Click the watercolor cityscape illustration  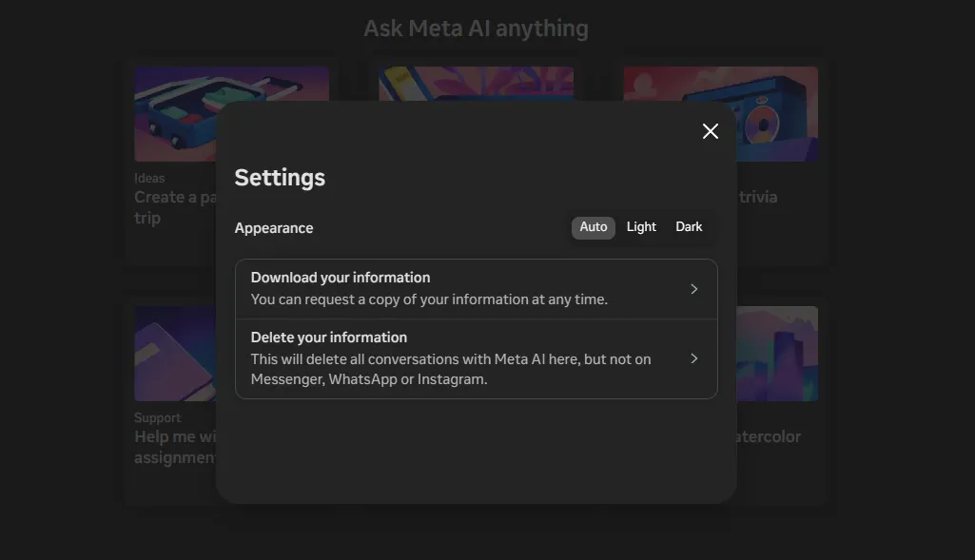click(x=777, y=354)
